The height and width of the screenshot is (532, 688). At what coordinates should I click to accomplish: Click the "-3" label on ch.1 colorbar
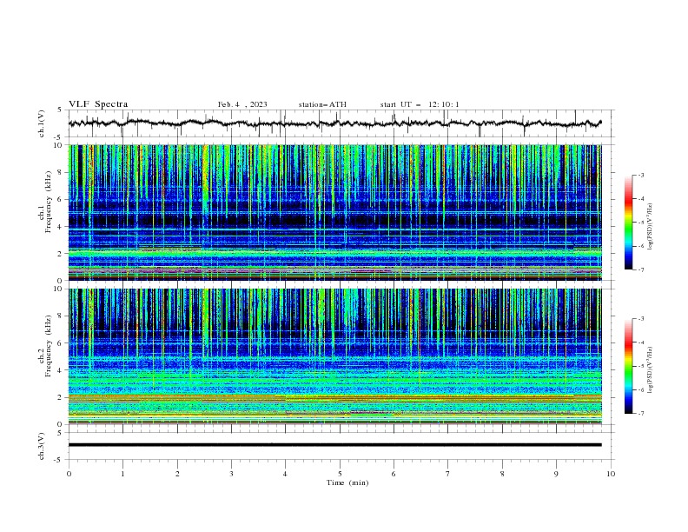640,175
